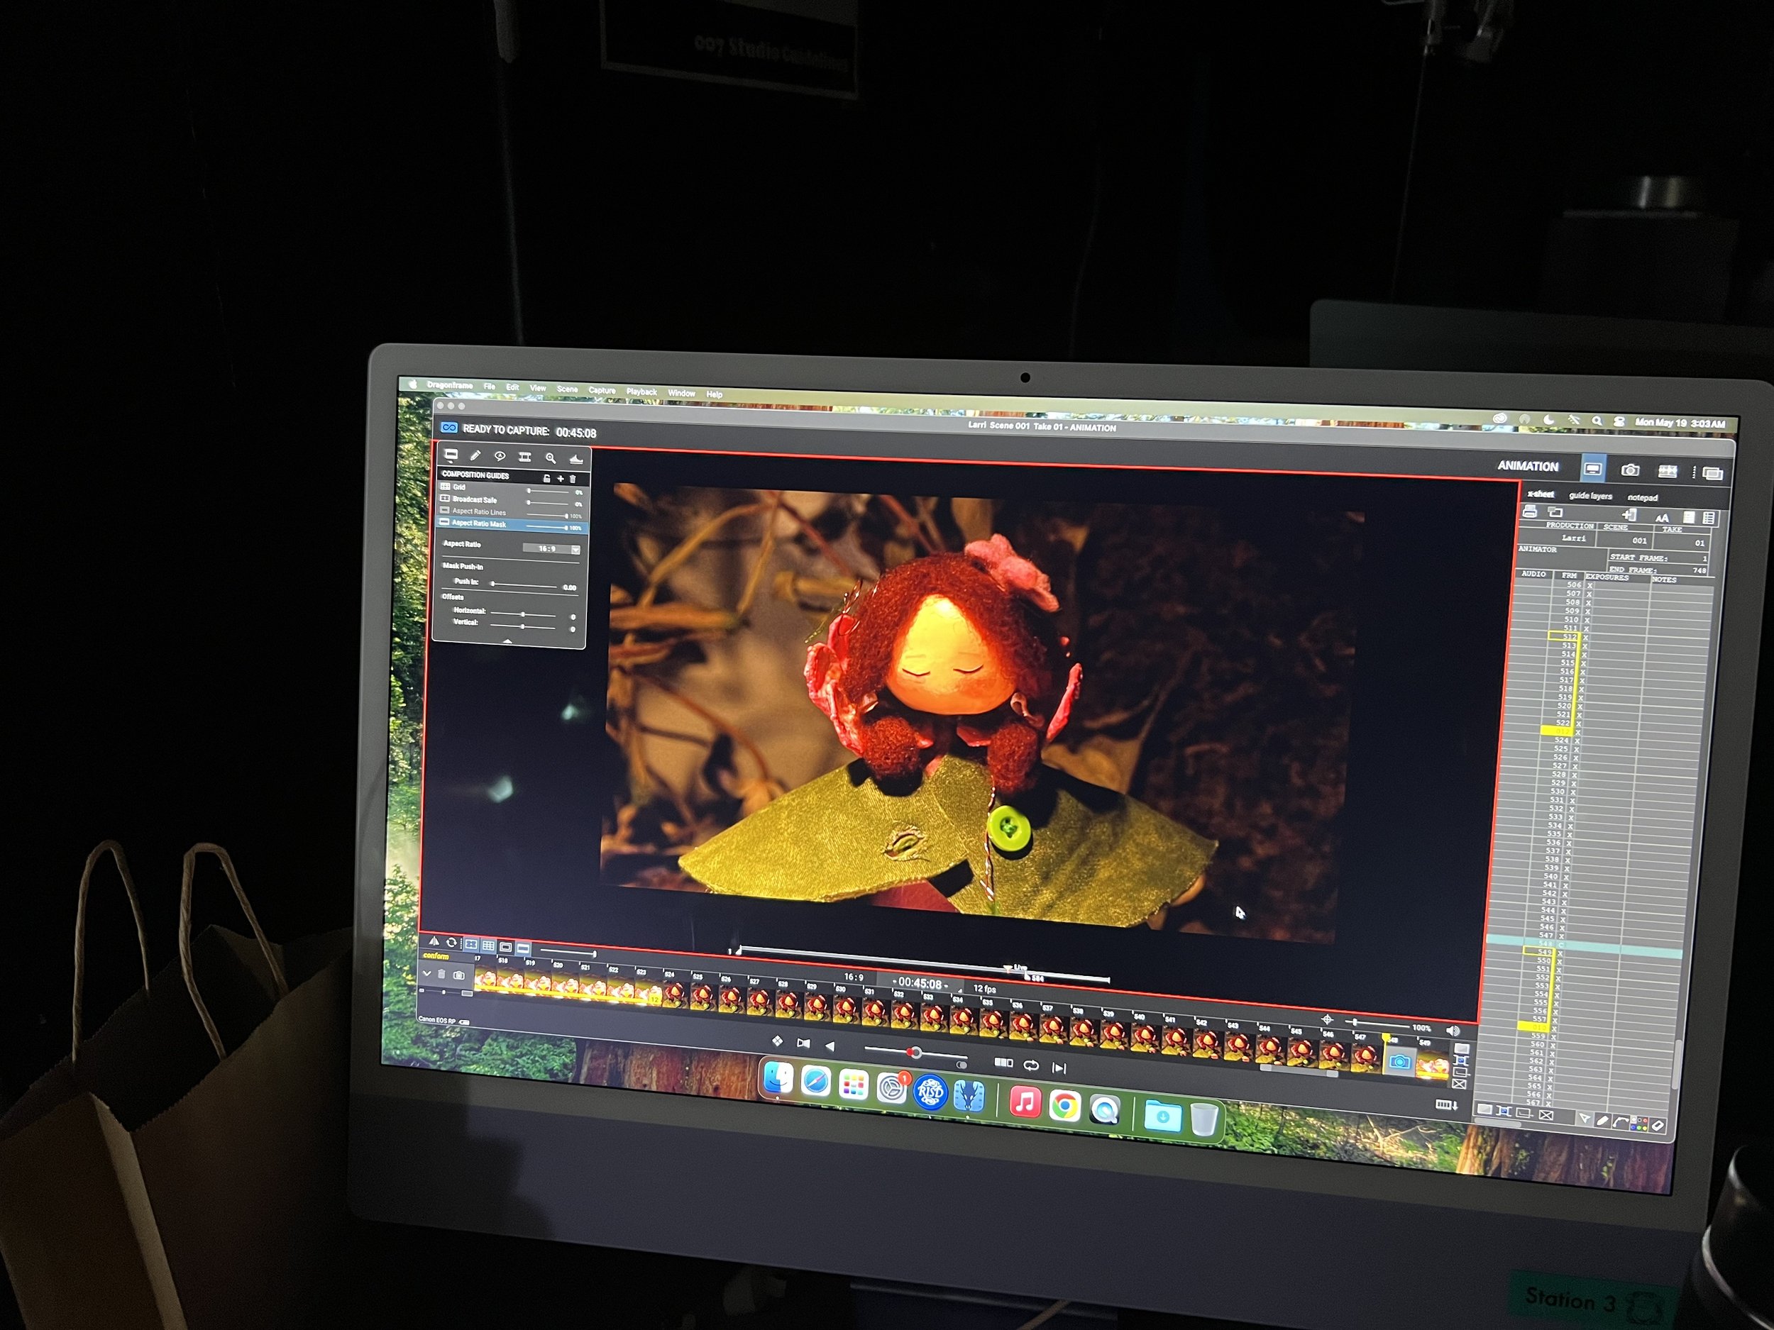Toggle the Broadcast Safe guide
Image resolution: width=1774 pixels, height=1330 pixels.
pyautogui.click(x=445, y=499)
